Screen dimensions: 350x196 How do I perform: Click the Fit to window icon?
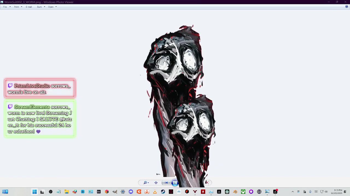pyautogui.click(x=156, y=183)
